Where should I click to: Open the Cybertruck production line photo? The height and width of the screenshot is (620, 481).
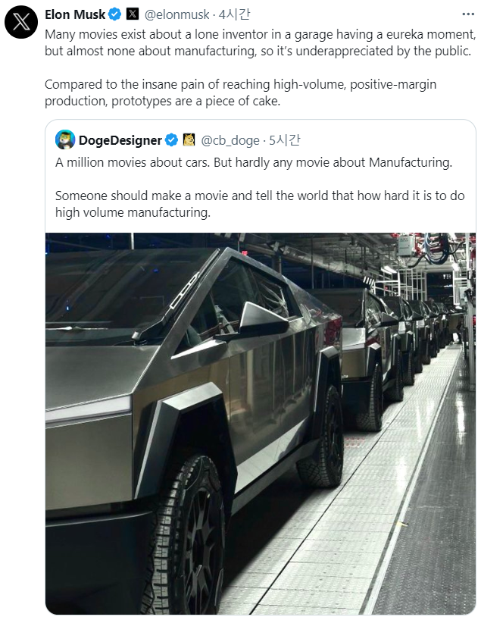(260, 423)
